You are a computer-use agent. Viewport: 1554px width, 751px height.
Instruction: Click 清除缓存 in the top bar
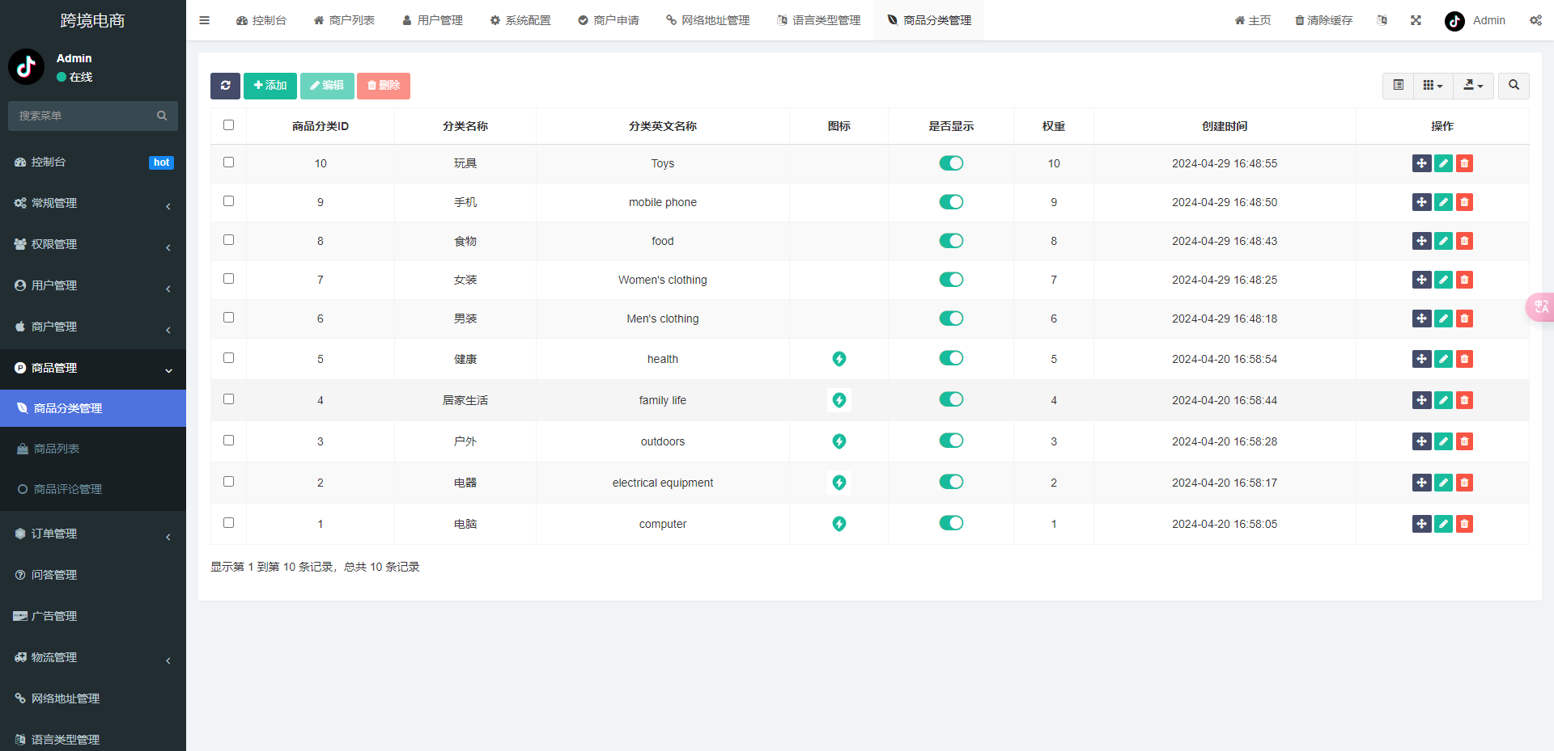click(1324, 20)
